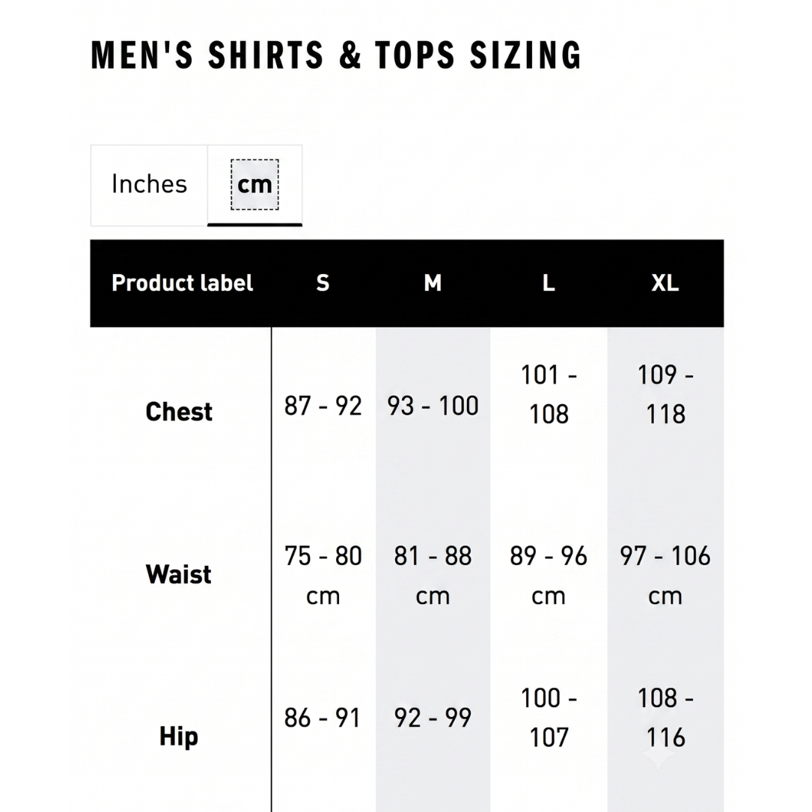The width and height of the screenshot is (812, 812).
Task: Click the 86 - 91 hip value
Action: click(x=322, y=718)
